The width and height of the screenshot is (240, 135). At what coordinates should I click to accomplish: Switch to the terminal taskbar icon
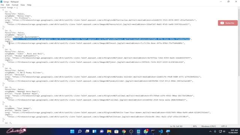(x=153, y=131)
